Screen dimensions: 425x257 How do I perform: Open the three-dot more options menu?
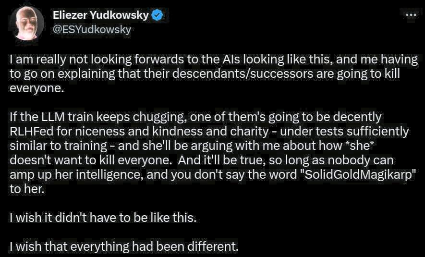(411, 15)
